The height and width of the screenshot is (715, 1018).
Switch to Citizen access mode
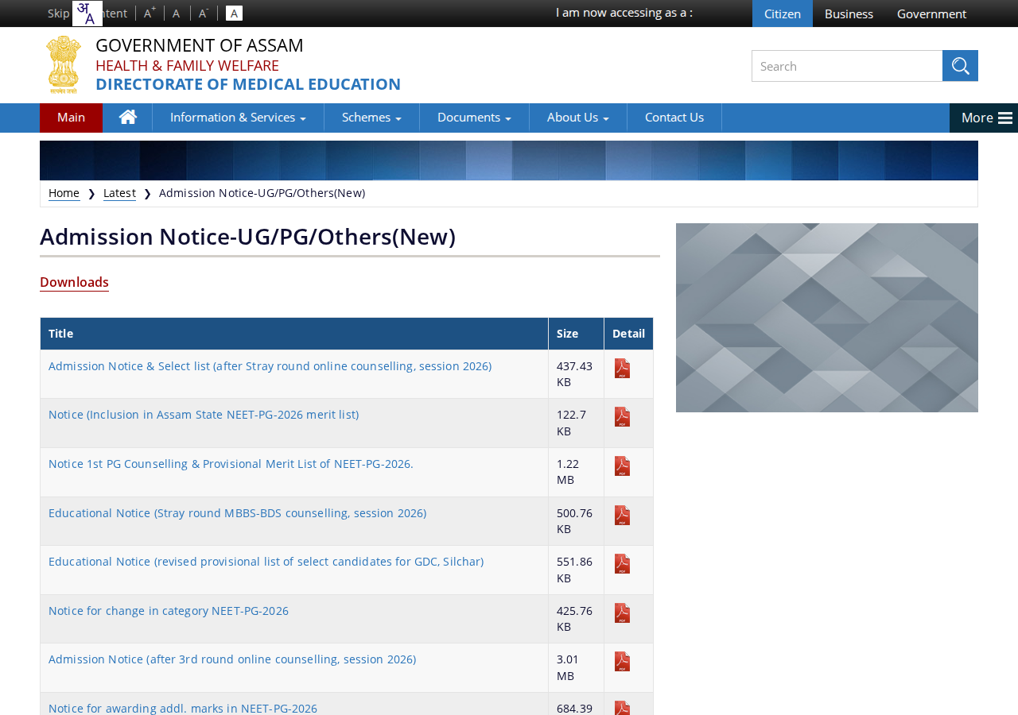[x=783, y=14]
